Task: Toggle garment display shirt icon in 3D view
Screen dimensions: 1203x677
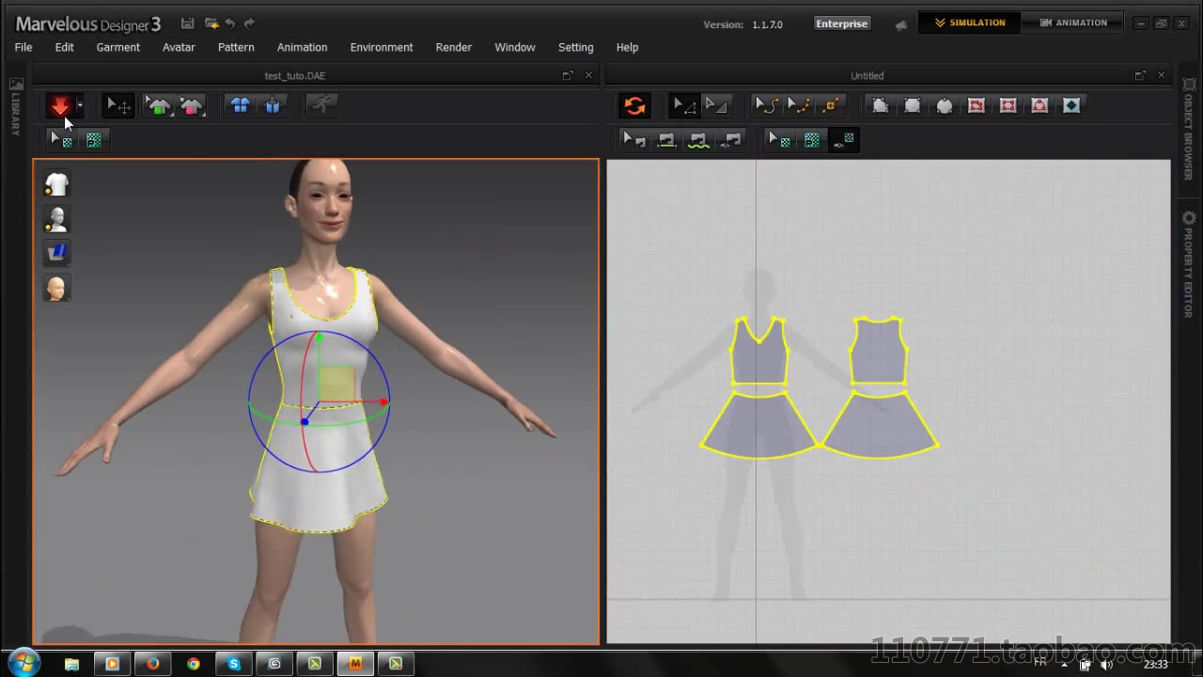Action: pyautogui.click(x=56, y=184)
